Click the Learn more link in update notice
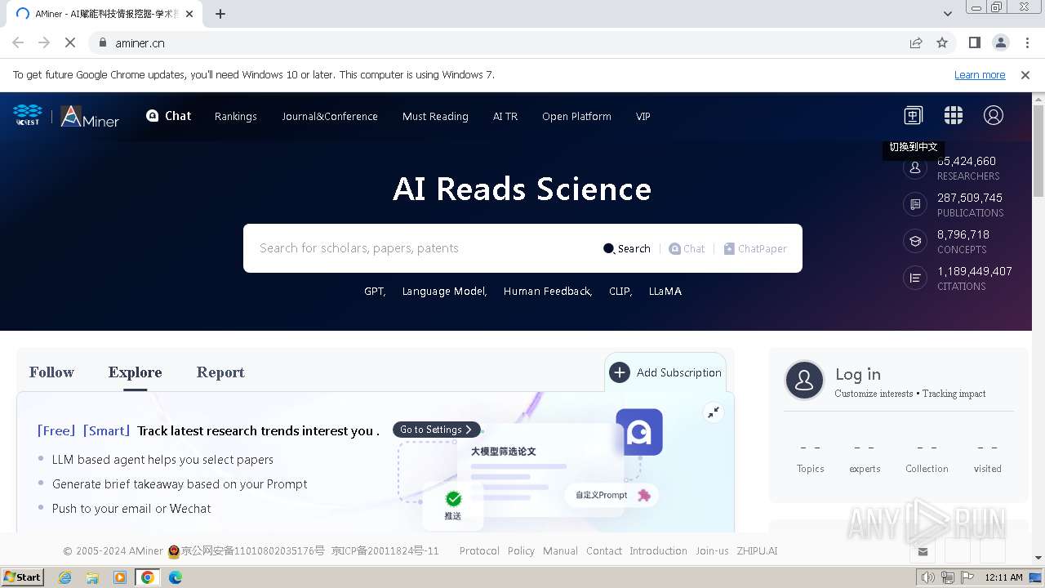This screenshot has width=1045, height=588. coord(980,74)
